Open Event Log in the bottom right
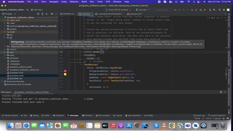Viewport: 233px width, 131px height. pos(199,115)
